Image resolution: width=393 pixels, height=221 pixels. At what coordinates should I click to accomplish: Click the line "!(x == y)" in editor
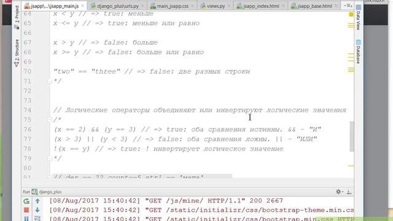point(168,149)
